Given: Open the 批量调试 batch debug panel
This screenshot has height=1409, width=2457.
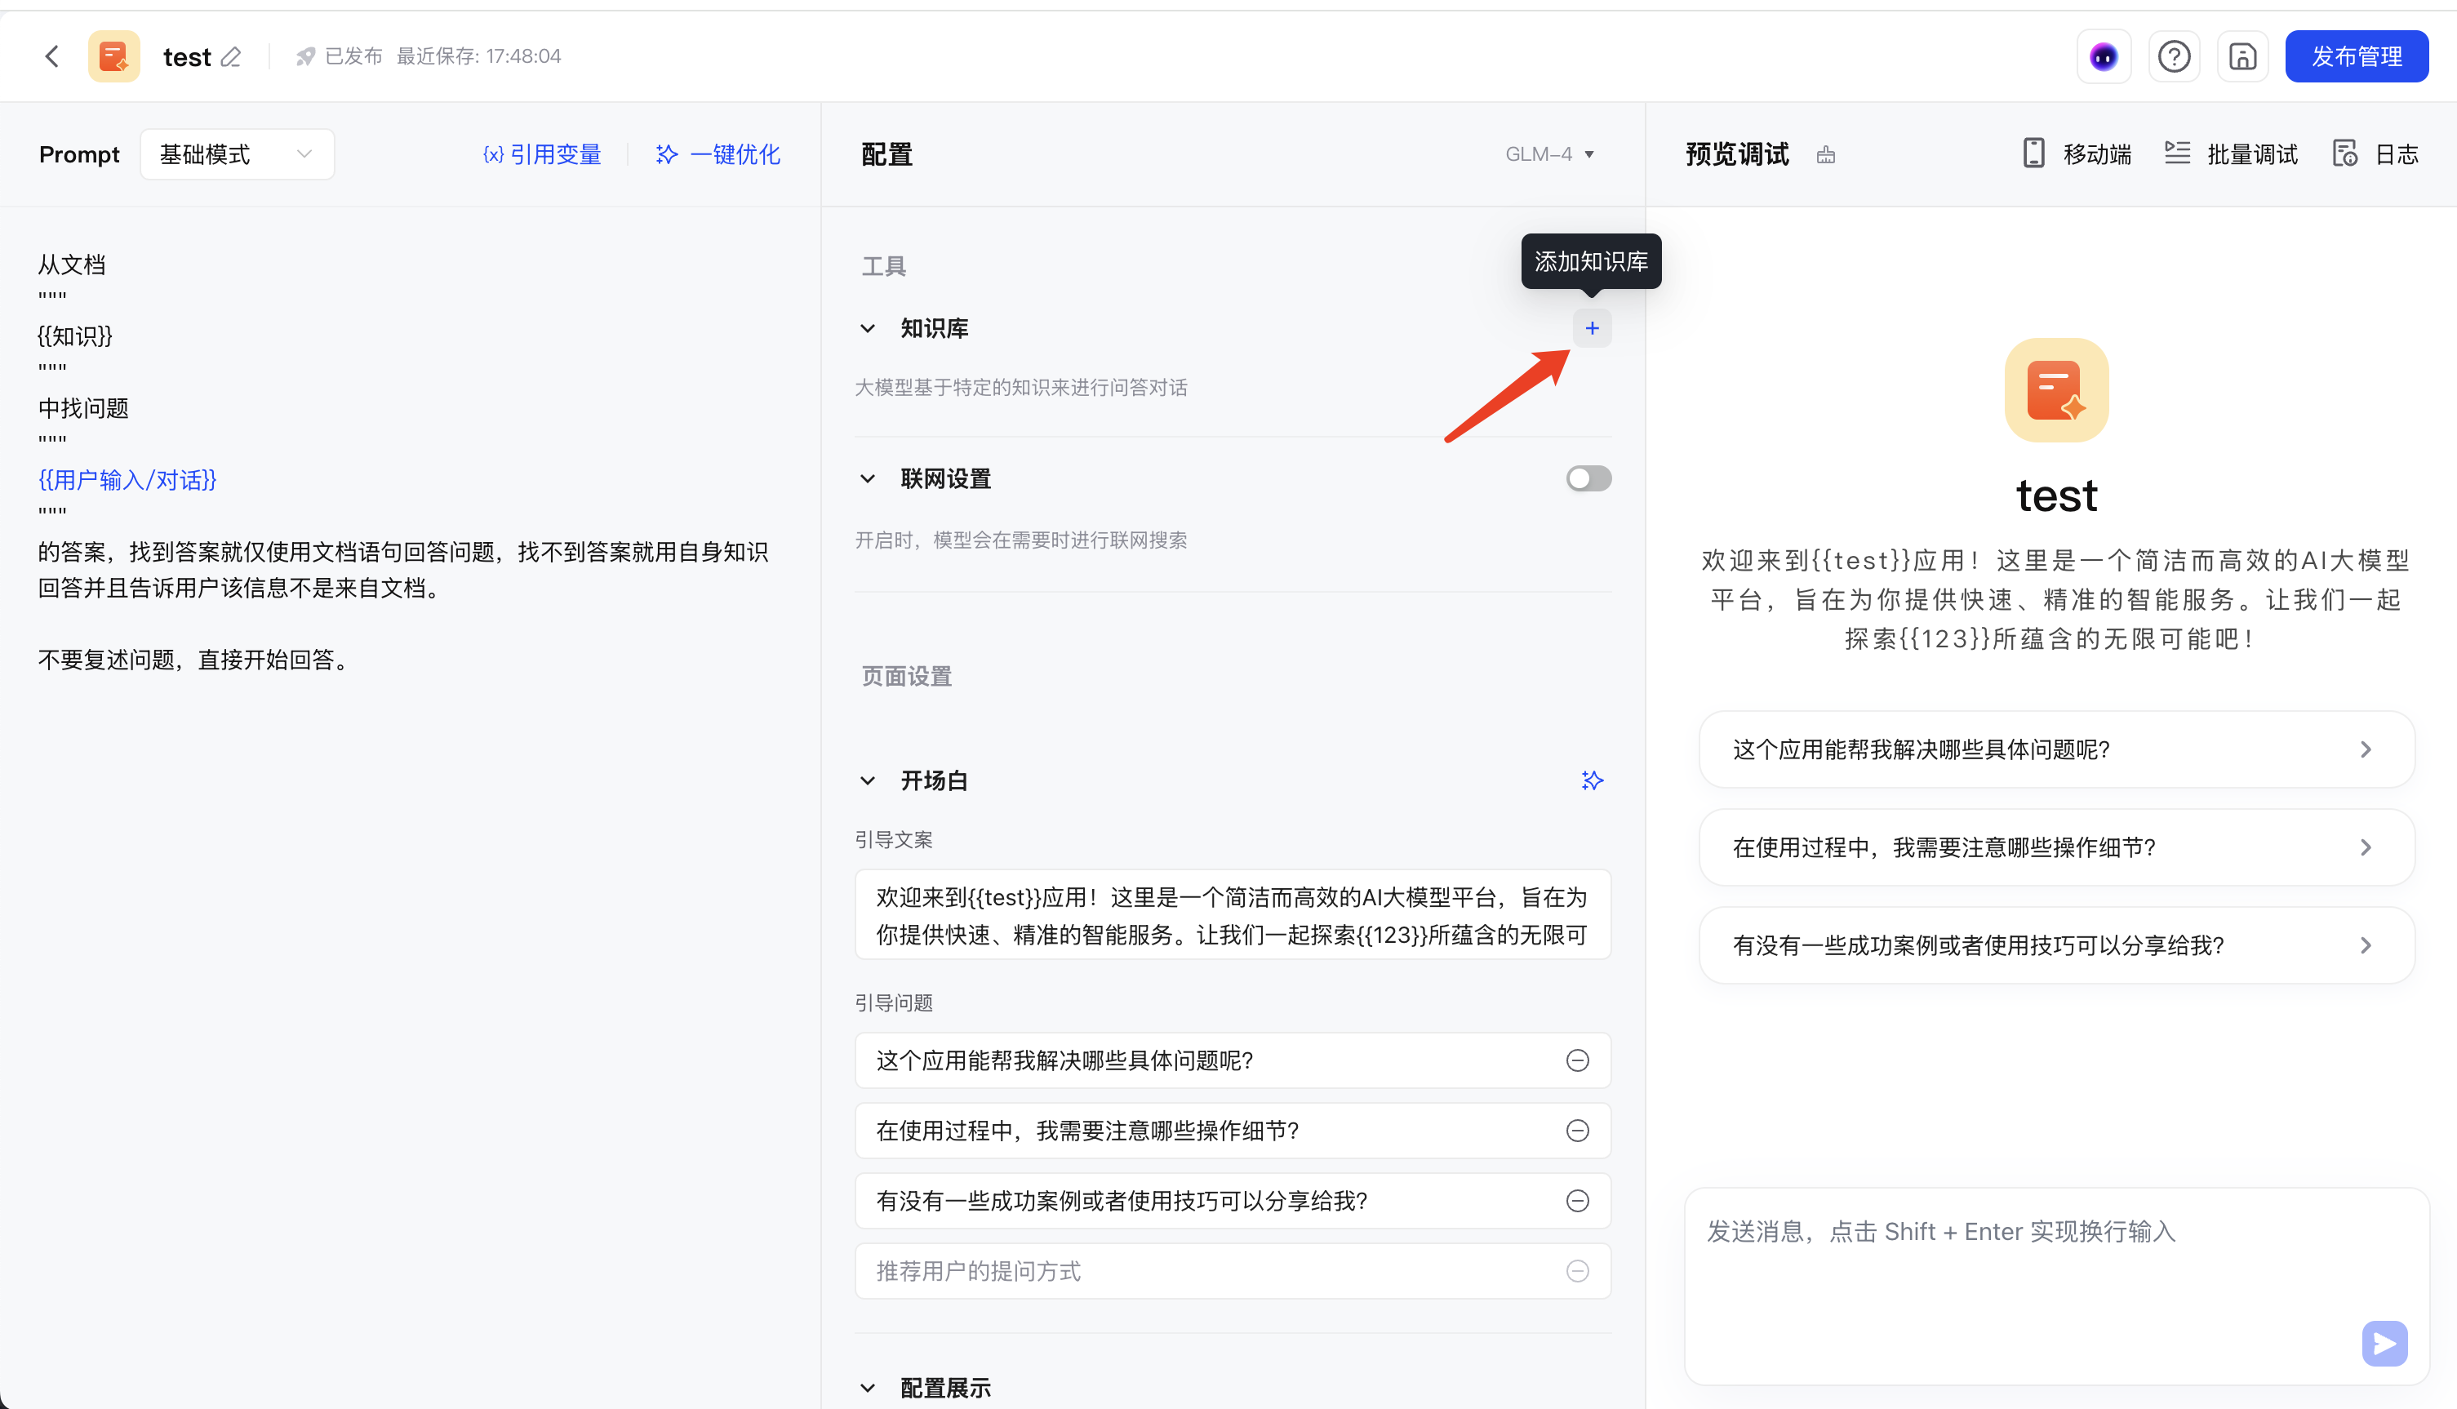Looking at the screenshot, I should (2231, 153).
